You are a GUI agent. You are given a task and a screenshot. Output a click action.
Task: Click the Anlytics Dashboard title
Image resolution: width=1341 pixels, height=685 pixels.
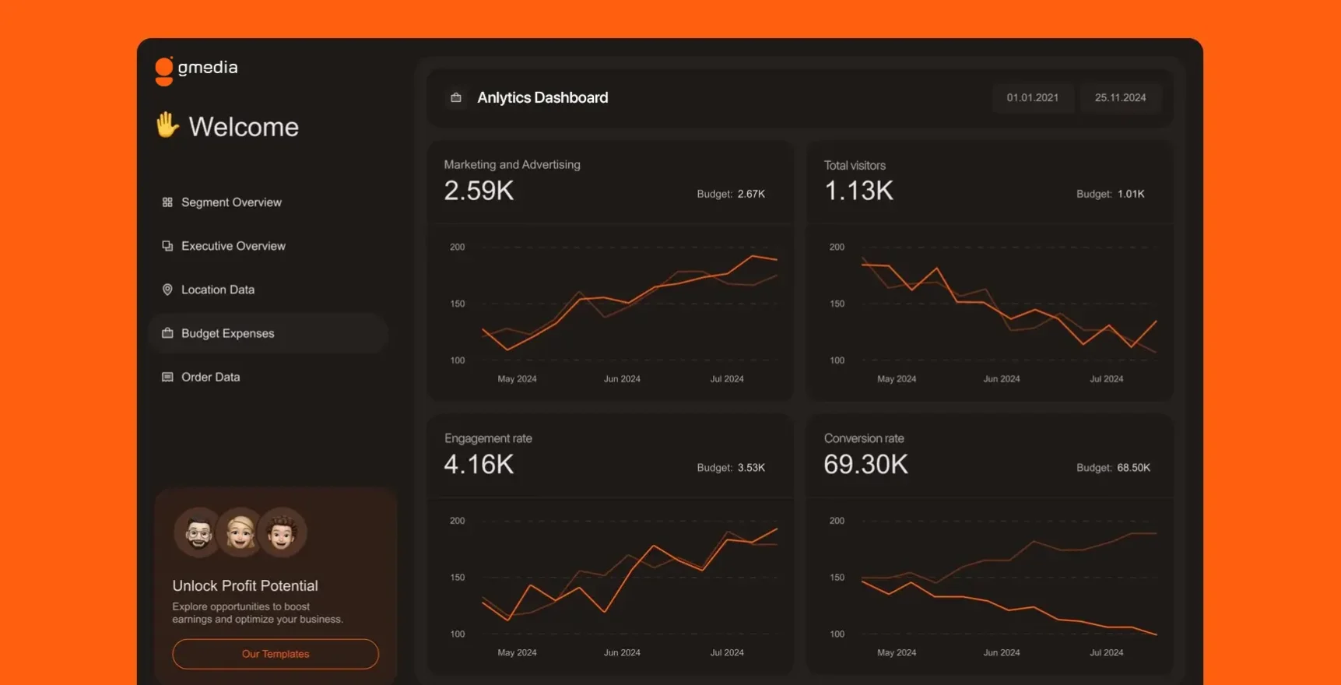[542, 97]
